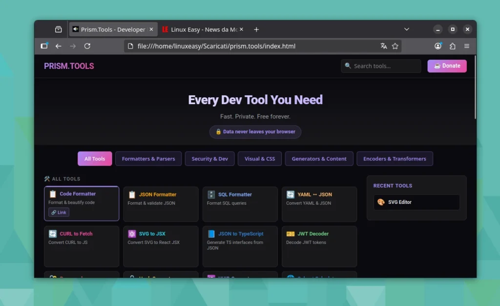Open the browser extensions icon
The width and height of the screenshot is (500, 306).
pos(452,46)
